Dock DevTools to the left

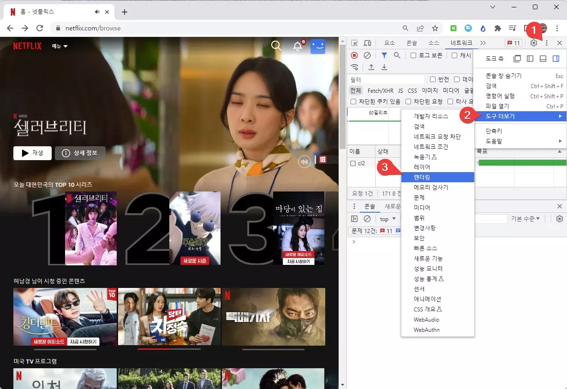(x=530, y=59)
